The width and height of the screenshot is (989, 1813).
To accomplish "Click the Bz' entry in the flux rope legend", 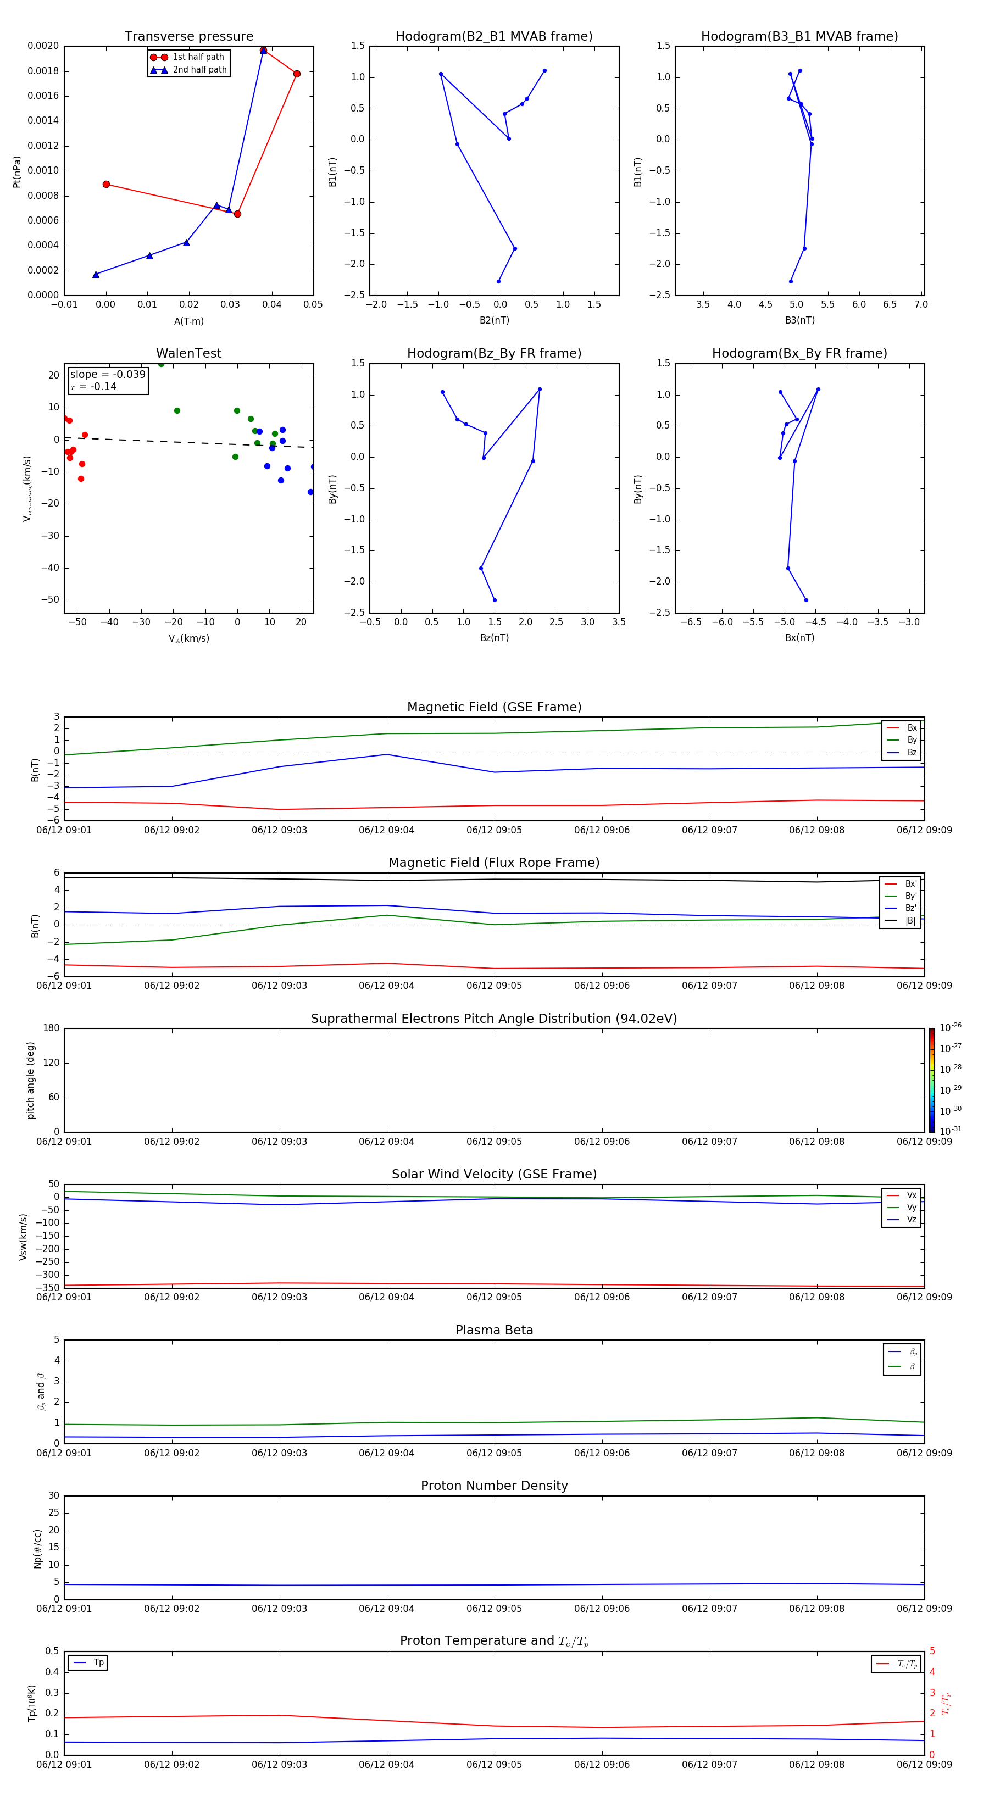I will point(901,908).
